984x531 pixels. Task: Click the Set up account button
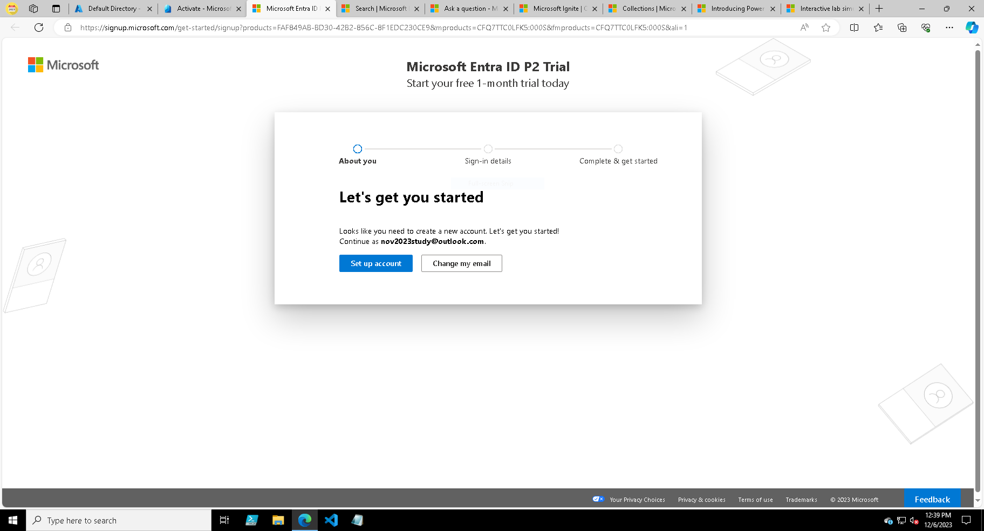point(375,263)
